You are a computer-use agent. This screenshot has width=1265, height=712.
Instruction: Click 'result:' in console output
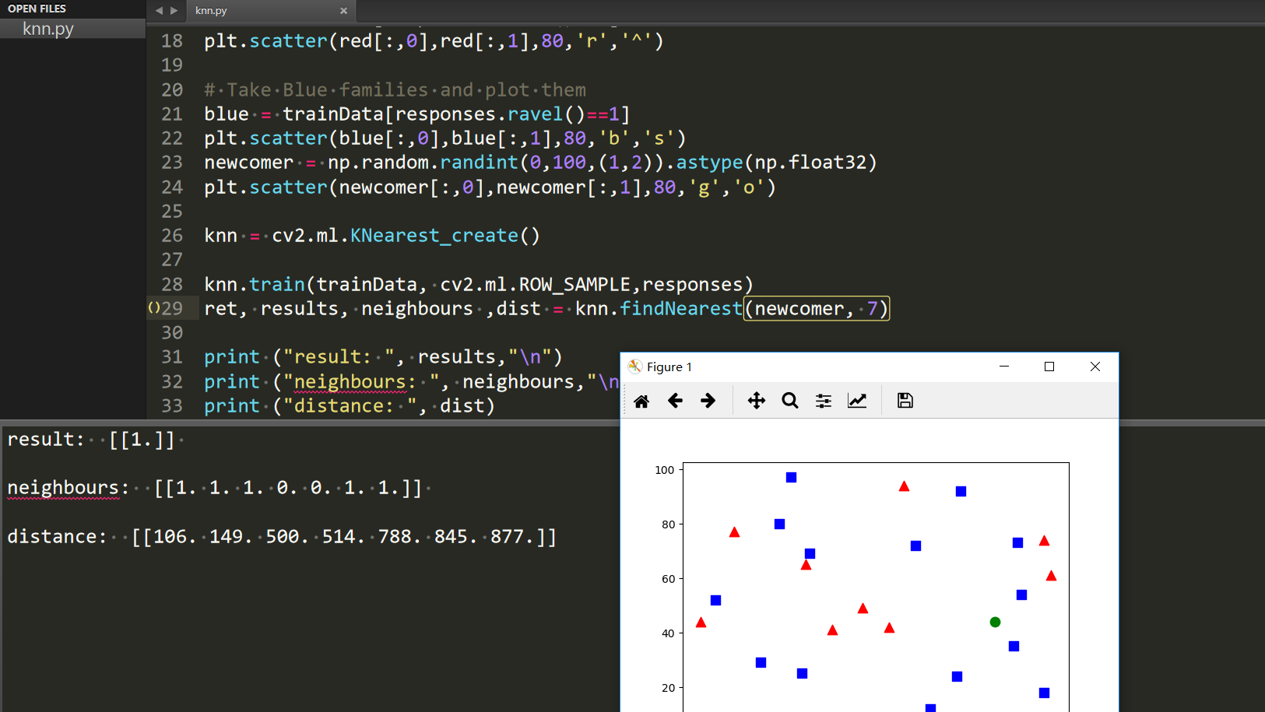point(45,439)
